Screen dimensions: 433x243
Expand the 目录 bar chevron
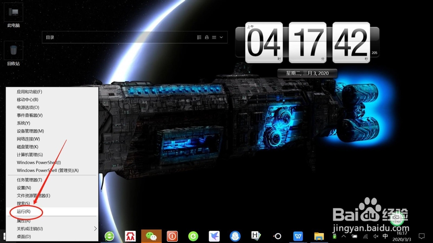click(x=221, y=37)
